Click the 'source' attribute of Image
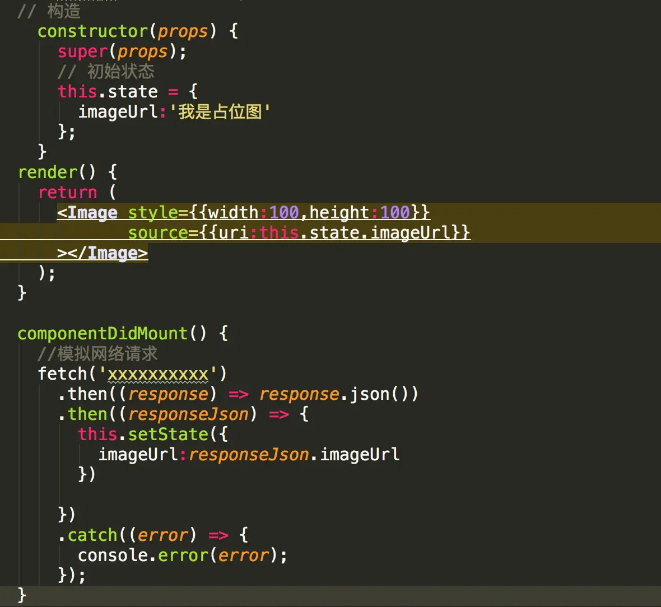 coord(157,233)
